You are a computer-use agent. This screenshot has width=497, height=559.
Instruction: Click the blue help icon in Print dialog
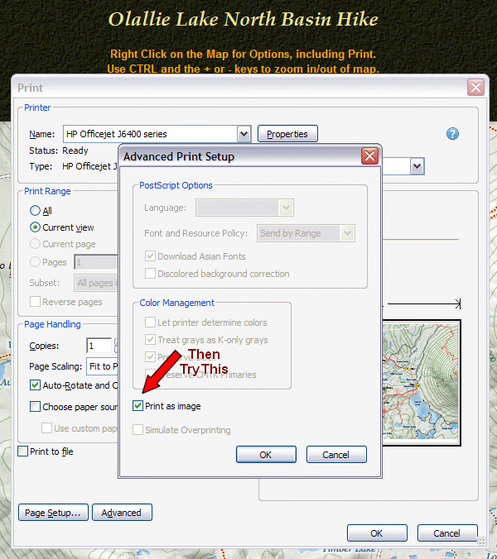(452, 134)
